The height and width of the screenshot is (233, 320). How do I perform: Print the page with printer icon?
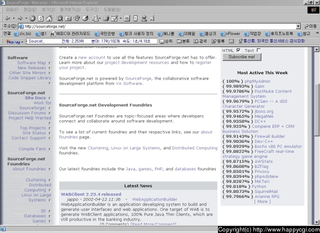click(105, 19)
